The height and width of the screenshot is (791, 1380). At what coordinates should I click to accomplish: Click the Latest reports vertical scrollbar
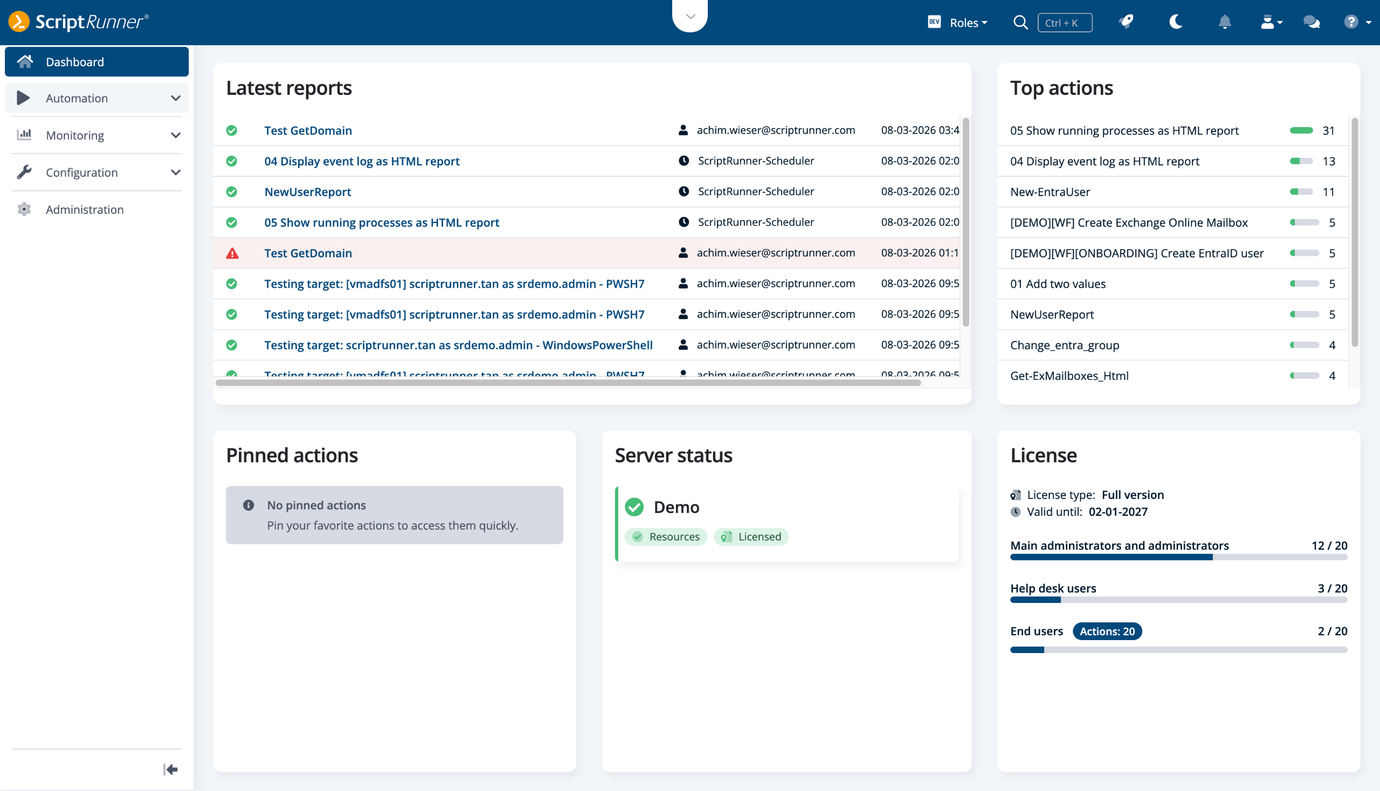966,222
